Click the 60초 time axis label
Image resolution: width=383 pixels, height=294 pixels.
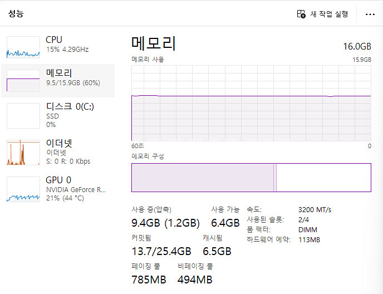138,146
